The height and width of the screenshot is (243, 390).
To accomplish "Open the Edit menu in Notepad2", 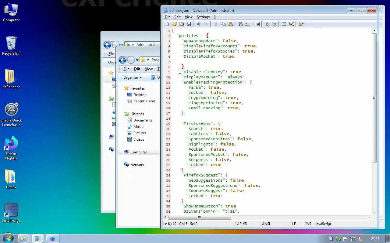I will pyautogui.click(x=177, y=17).
